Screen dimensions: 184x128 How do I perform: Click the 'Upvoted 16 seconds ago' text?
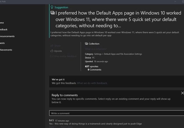click(x=96, y=61)
